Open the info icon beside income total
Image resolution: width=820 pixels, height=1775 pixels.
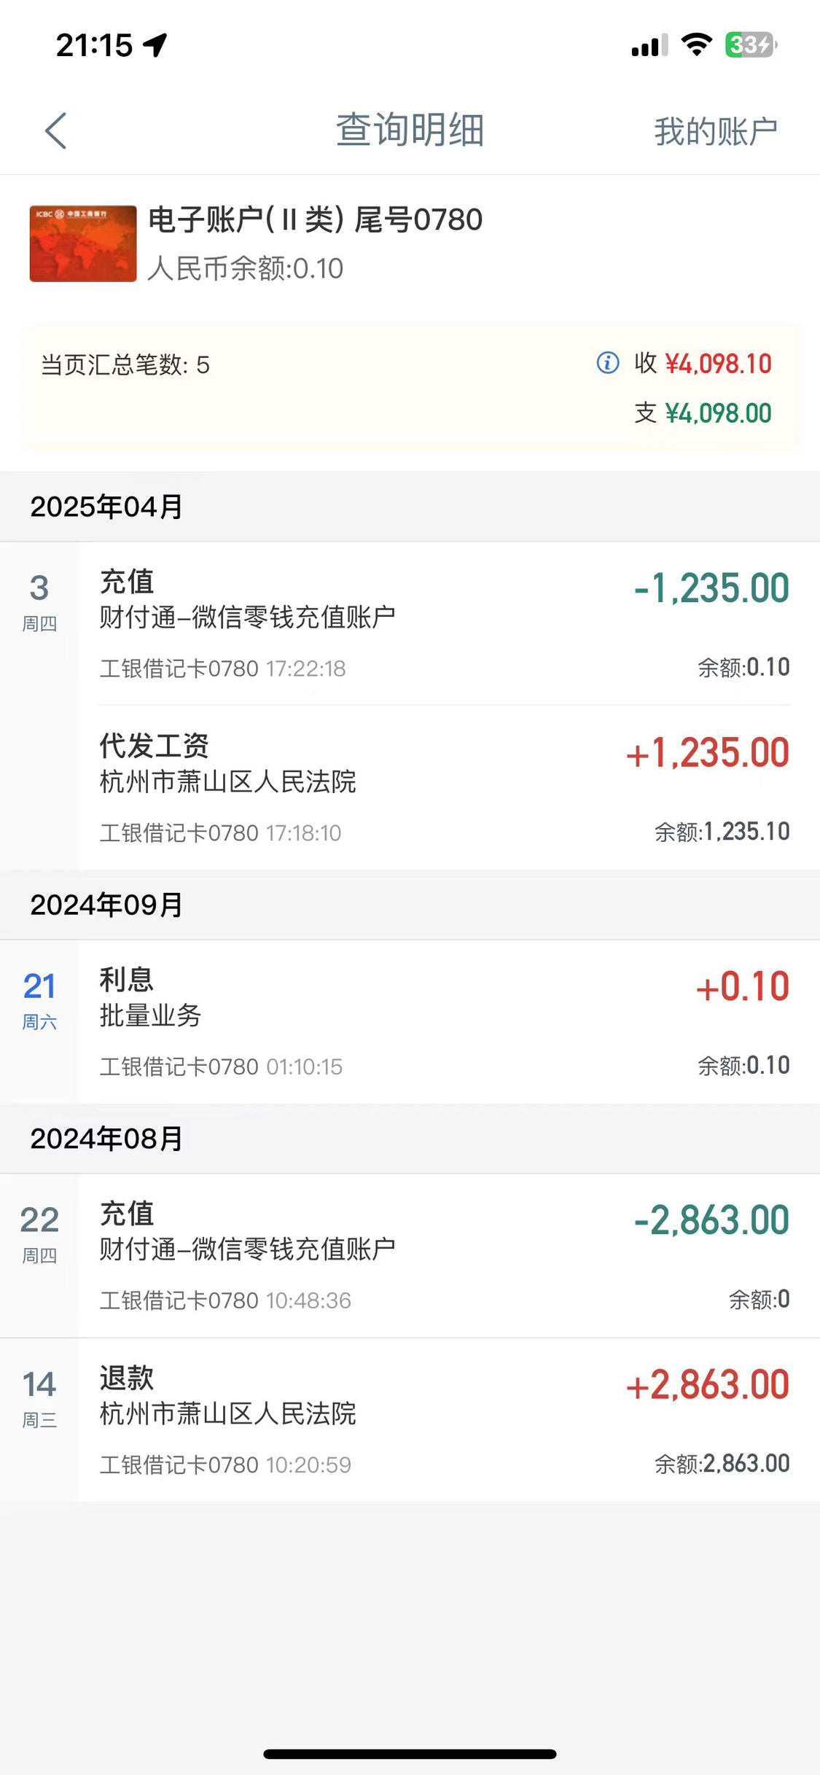tap(608, 362)
